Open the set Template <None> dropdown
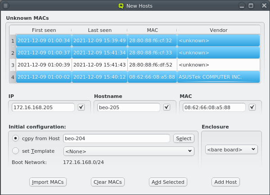The width and height of the screenshot is (270, 195). (x=129, y=151)
